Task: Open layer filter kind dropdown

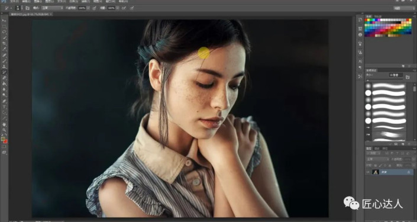Action: pyautogui.click(x=373, y=153)
